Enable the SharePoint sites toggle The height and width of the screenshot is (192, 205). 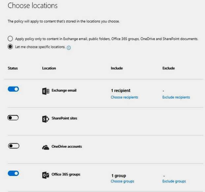13,118
